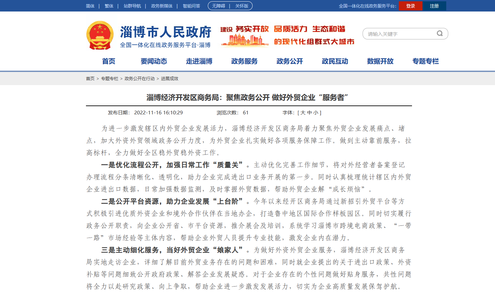
Task: Open site group navigation (站群导航)
Action: click(x=132, y=6)
